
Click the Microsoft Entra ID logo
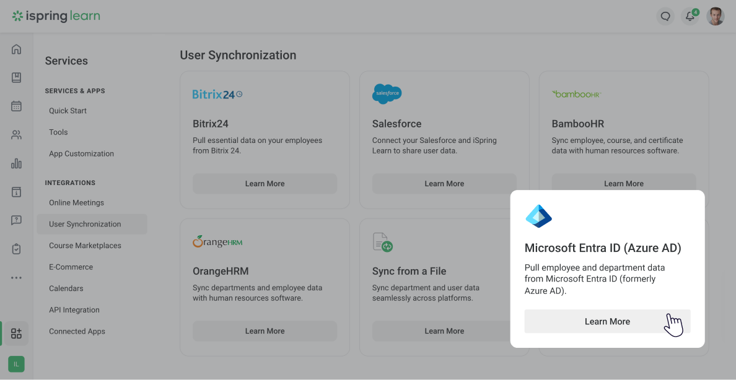tap(538, 217)
